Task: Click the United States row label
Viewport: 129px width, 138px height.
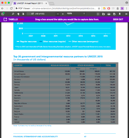Action: tap(19, 71)
